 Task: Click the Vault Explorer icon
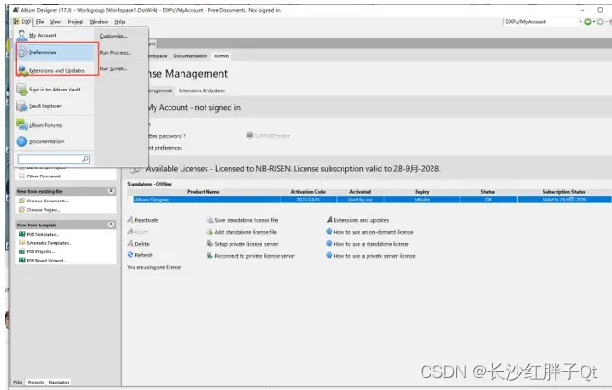[22, 106]
